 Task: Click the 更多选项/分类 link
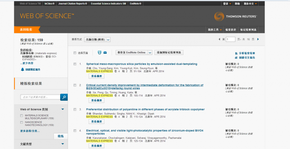point(30,131)
